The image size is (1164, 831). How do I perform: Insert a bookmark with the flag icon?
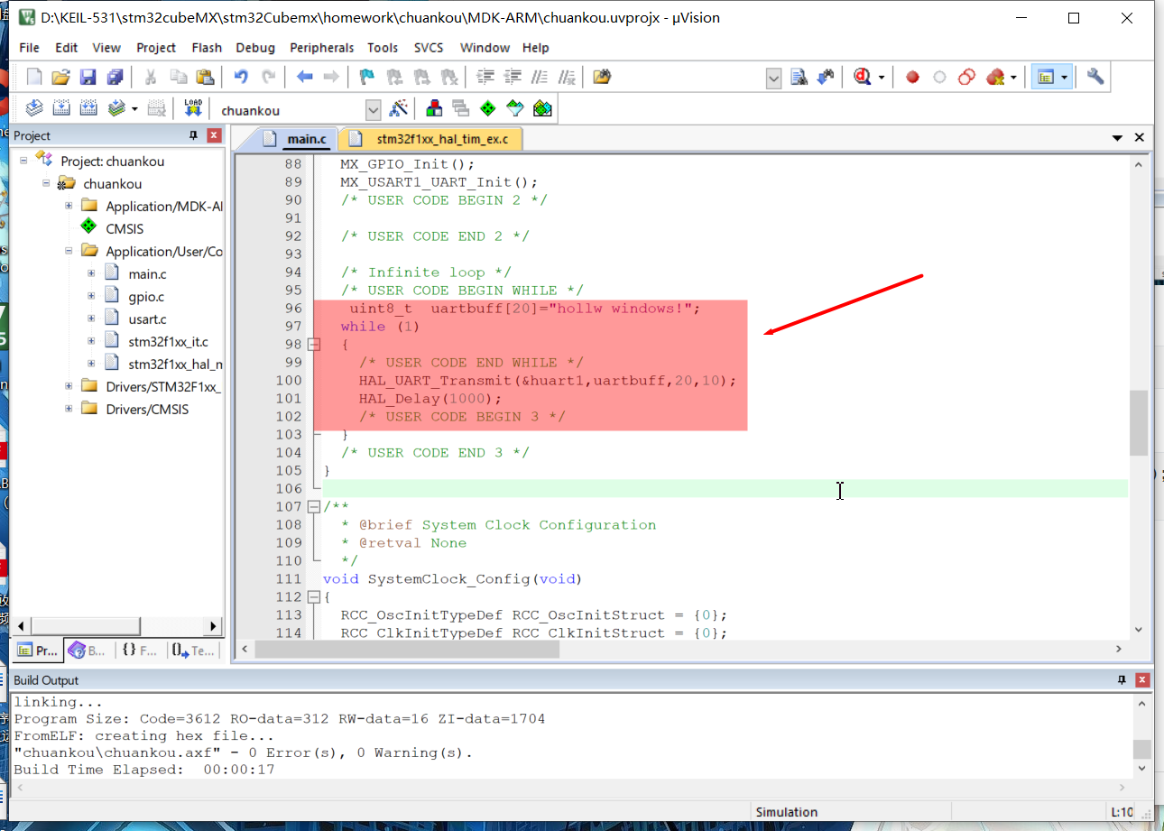click(367, 77)
